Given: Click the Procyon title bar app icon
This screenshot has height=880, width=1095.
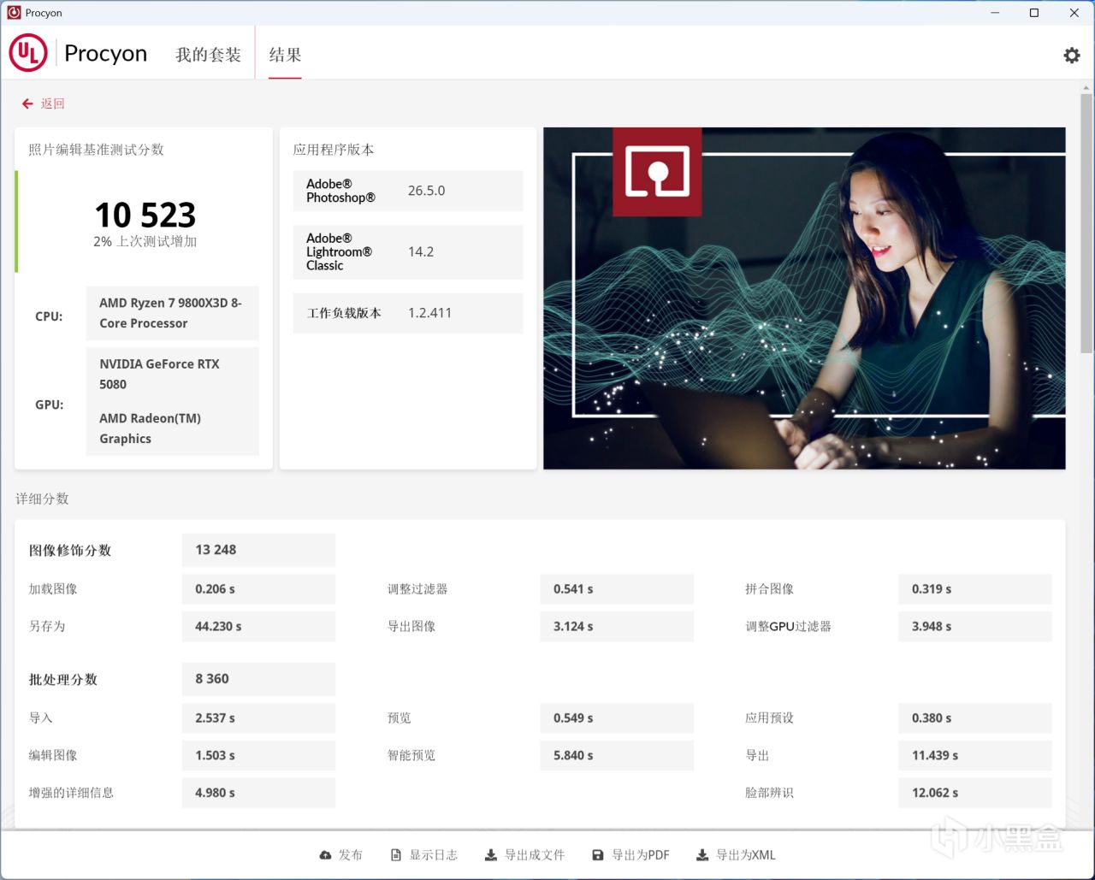Looking at the screenshot, I should 14,13.
